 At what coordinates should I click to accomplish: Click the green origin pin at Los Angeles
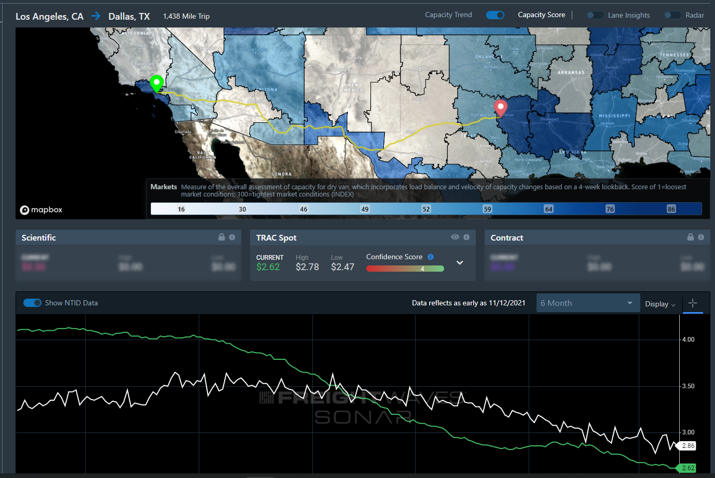click(157, 83)
